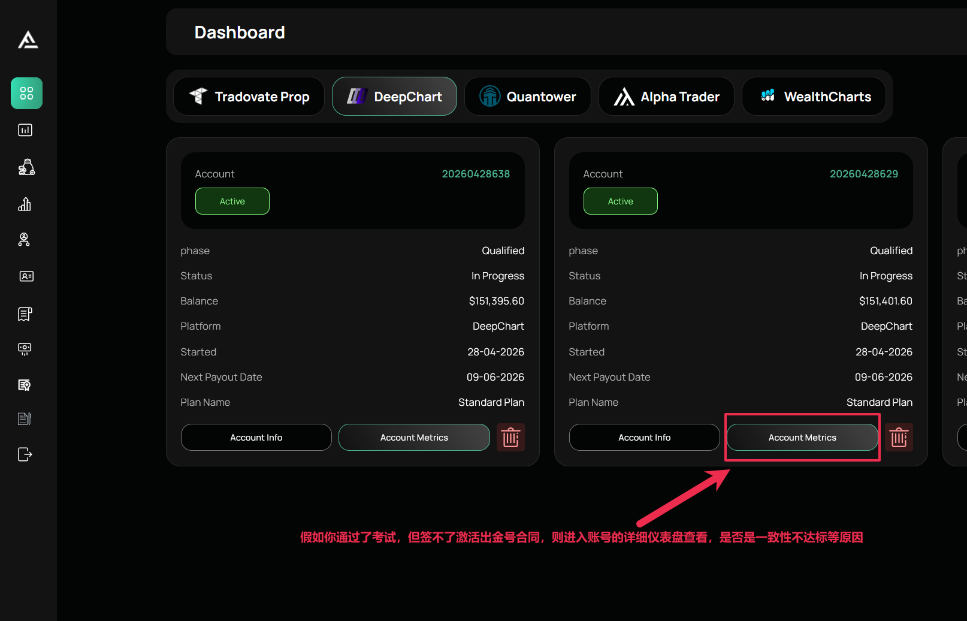Click the DeepChart logo icon
Screen dimensions: 967x621
click(358, 96)
